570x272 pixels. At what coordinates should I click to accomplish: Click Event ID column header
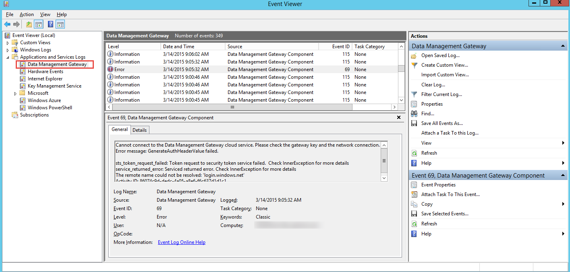[x=335, y=47]
